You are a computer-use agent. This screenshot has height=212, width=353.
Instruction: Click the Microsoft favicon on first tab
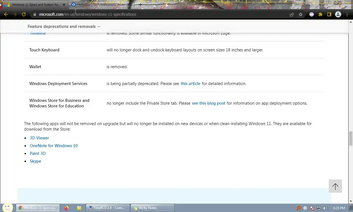[8, 5]
